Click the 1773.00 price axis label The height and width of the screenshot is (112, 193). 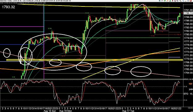coord(188,52)
